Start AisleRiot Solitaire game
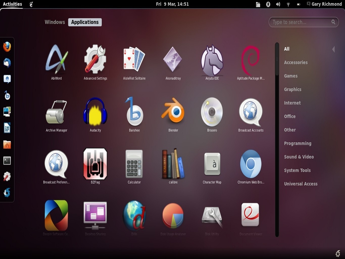Screen dimensions: 345x259 tap(134, 62)
